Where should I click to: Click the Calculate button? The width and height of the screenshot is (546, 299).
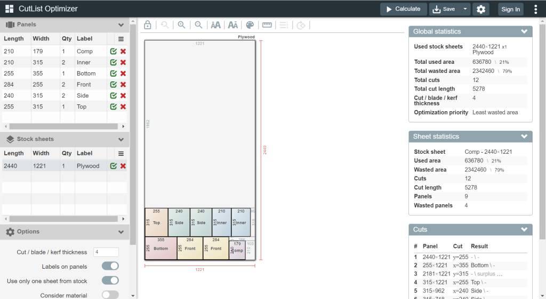click(404, 9)
